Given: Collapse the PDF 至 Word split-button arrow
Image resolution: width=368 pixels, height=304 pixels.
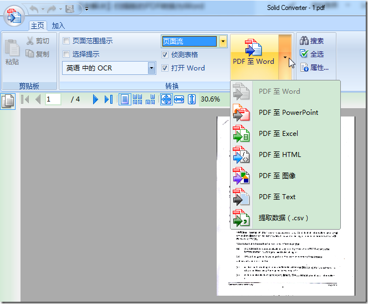Looking at the screenshot, I should [x=285, y=57].
